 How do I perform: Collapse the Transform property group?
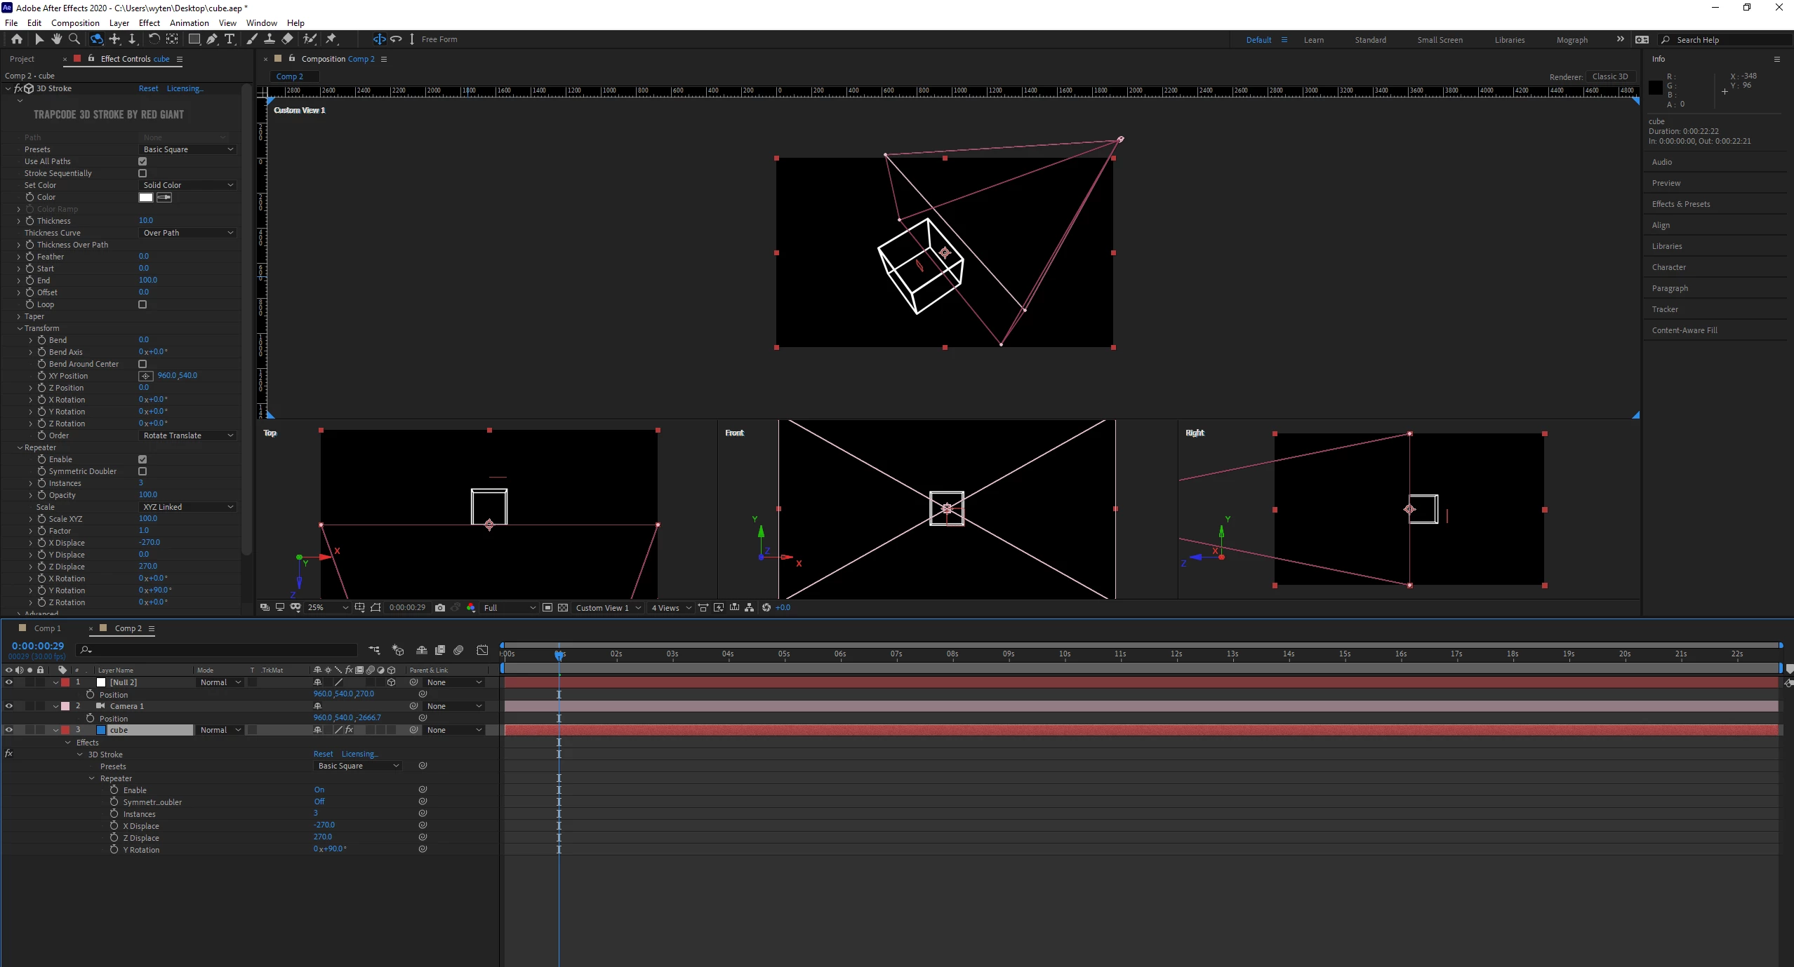(20, 328)
